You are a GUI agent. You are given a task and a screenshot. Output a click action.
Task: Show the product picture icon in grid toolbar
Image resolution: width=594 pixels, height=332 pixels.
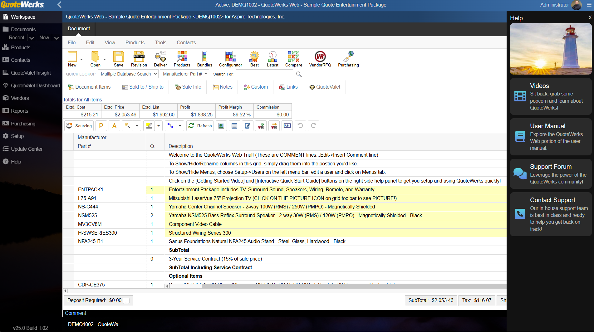click(221, 126)
